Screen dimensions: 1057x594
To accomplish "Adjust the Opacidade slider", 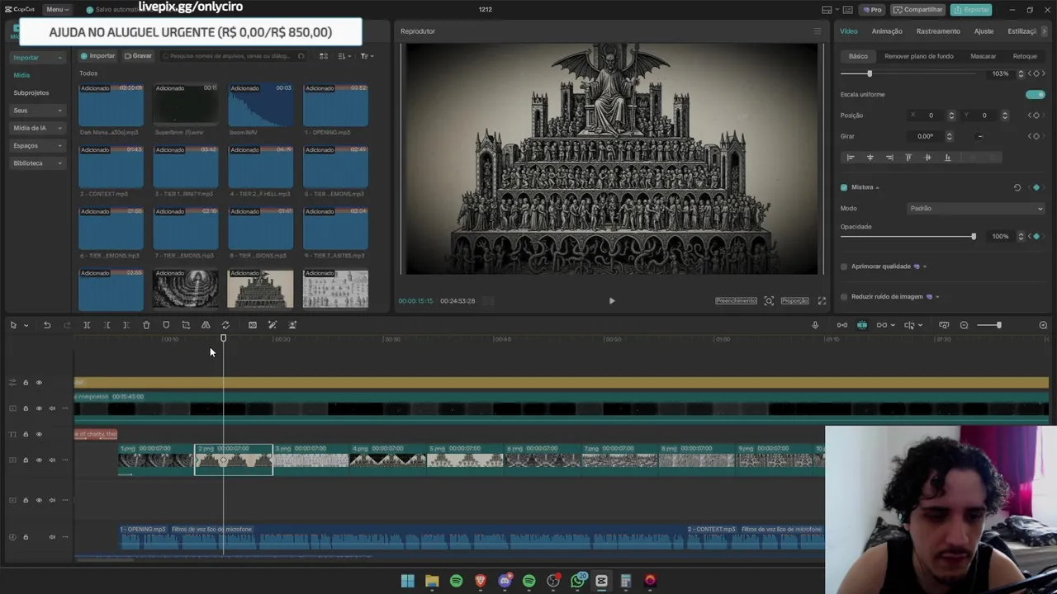I will point(974,237).
